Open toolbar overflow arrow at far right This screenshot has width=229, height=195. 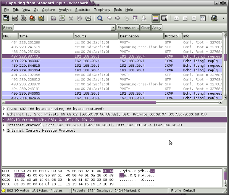coord(223,18)
